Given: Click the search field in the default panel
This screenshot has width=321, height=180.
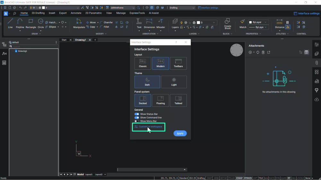Looking at the screenshot, I should click(34, 46).
